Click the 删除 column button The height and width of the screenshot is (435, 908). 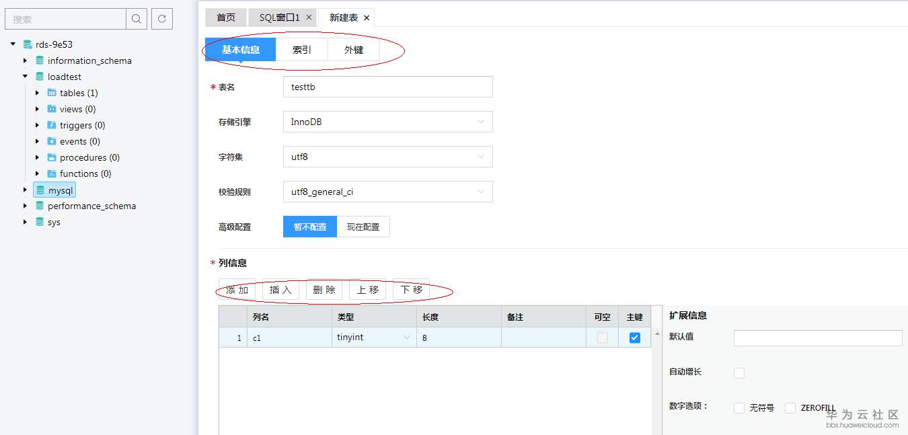pos(324,290)
